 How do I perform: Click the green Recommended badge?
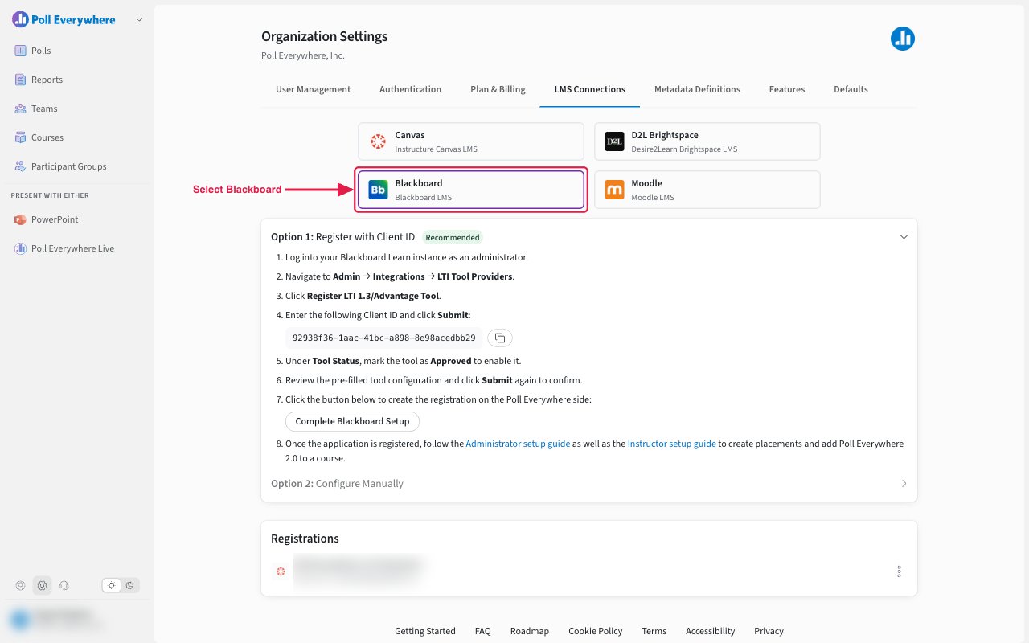pos(453,237)
